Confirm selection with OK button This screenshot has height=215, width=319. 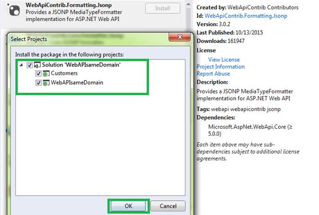coord(128,206)
